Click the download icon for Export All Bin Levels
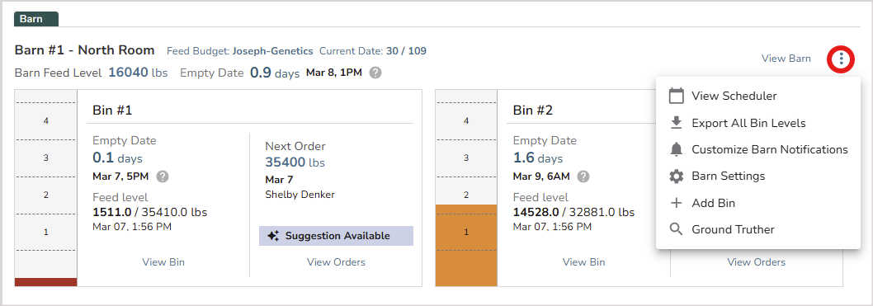This screenshot has height=306, width=873. [676, 123]
